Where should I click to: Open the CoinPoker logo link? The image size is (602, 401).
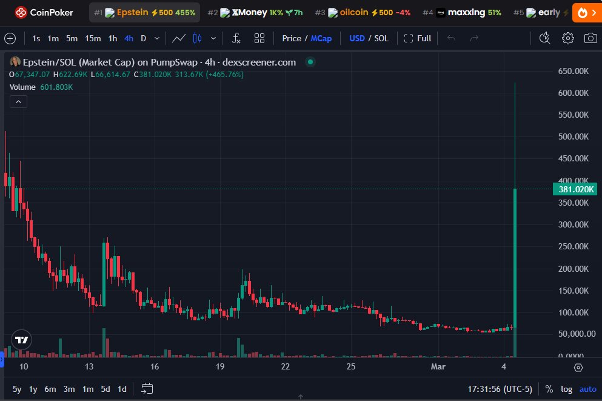pos(44,13)
